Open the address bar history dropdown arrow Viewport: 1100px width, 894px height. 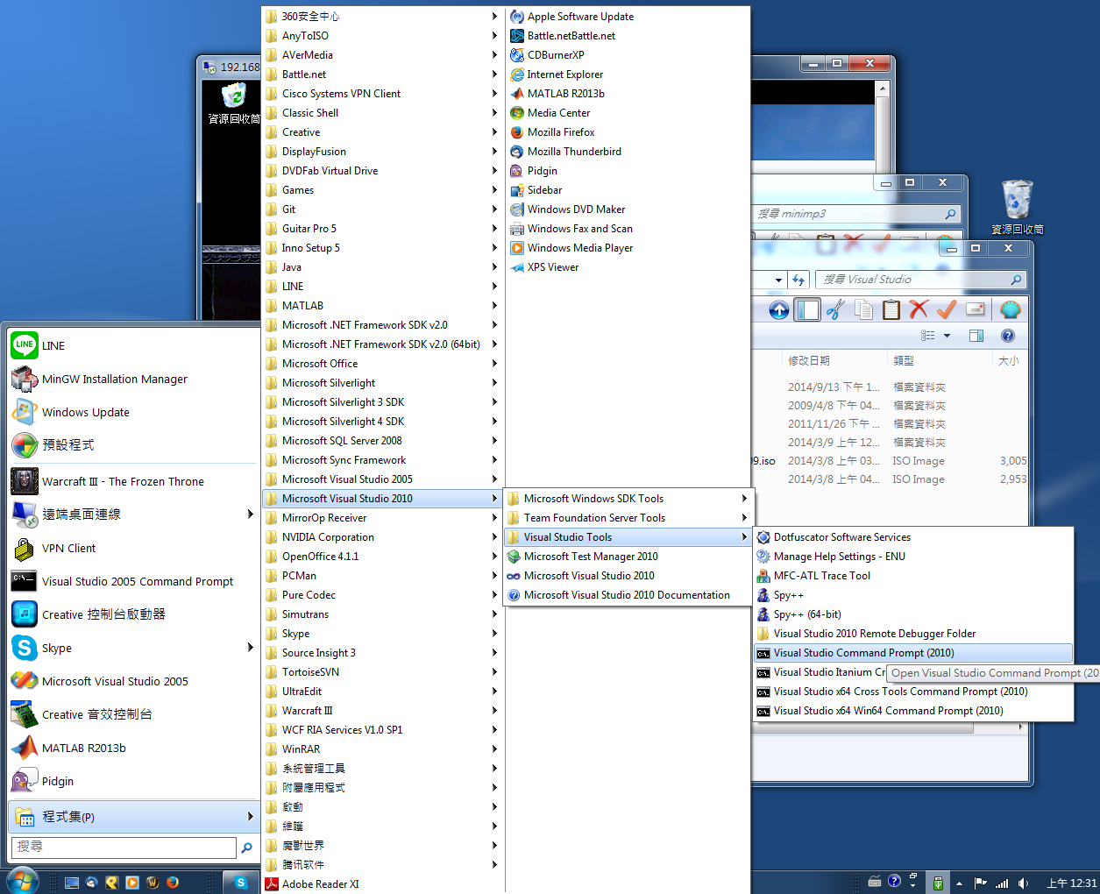(x=778, y=280)
